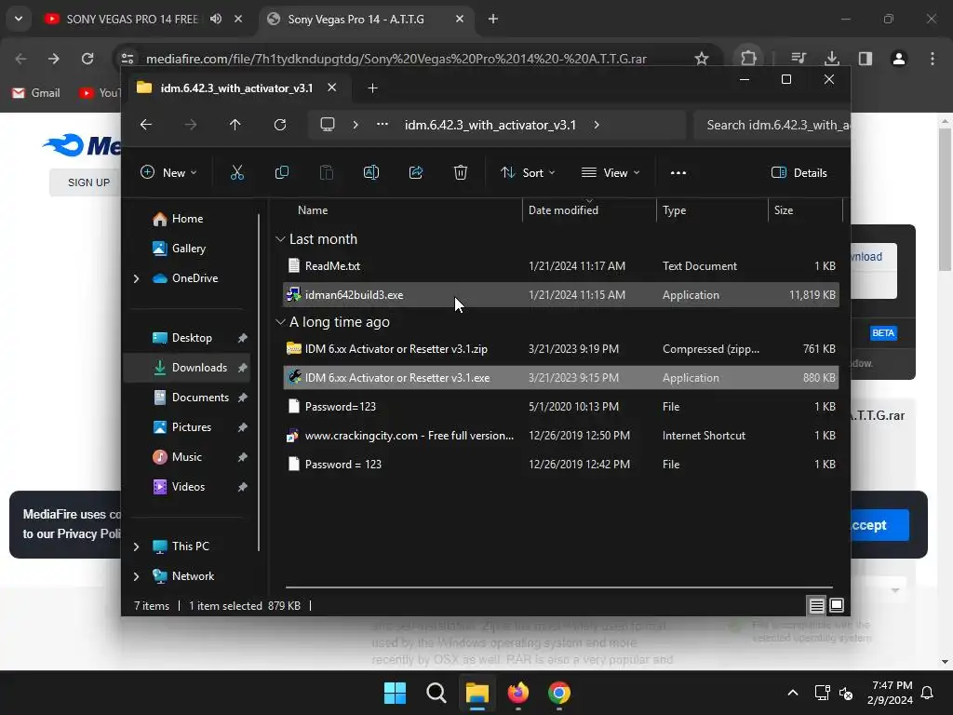953x715 pixels.
Task: Open the New dropdown in Explorer toolbar
Action: (x=168, y=172)
